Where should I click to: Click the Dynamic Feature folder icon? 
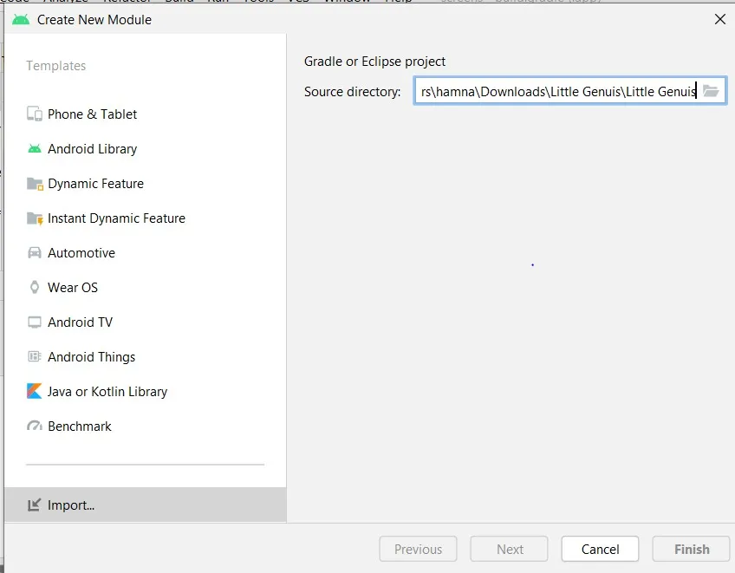coord(35,184)
